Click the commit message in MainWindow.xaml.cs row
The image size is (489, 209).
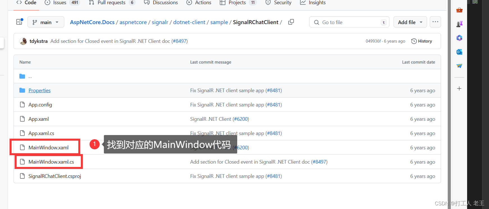(250, 162)
